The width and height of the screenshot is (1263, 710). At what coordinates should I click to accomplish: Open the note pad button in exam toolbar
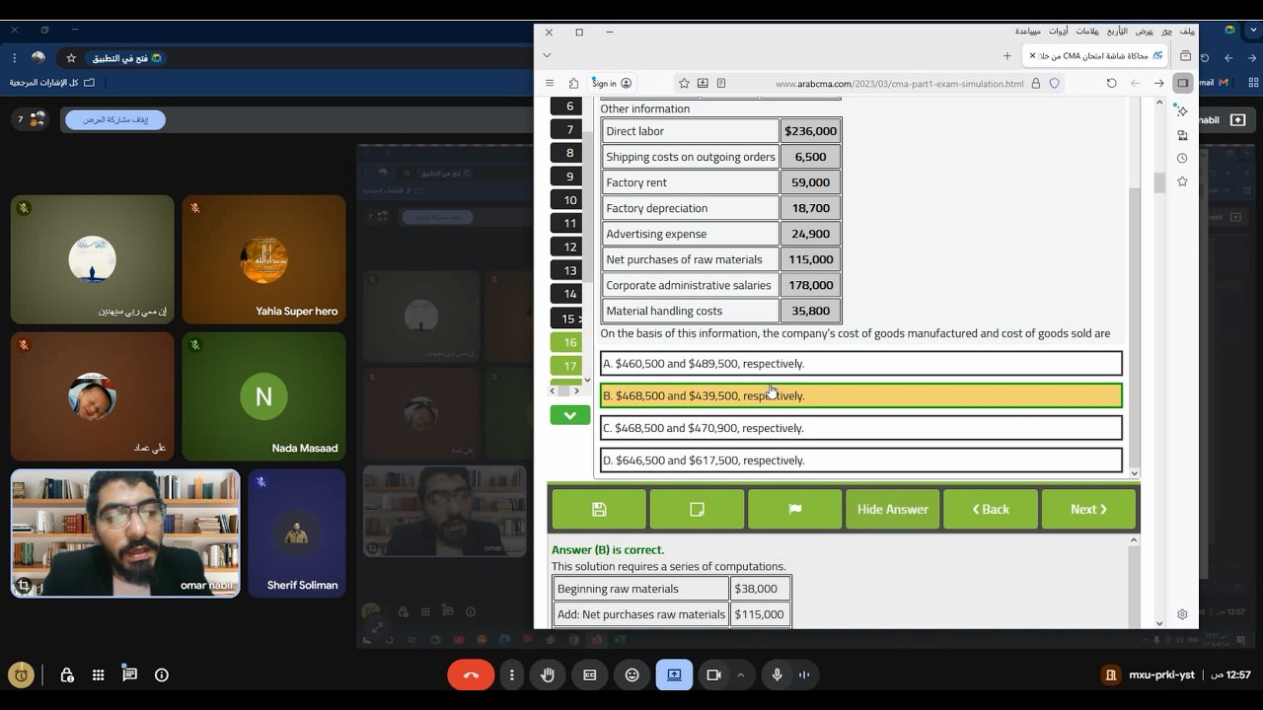697,509
